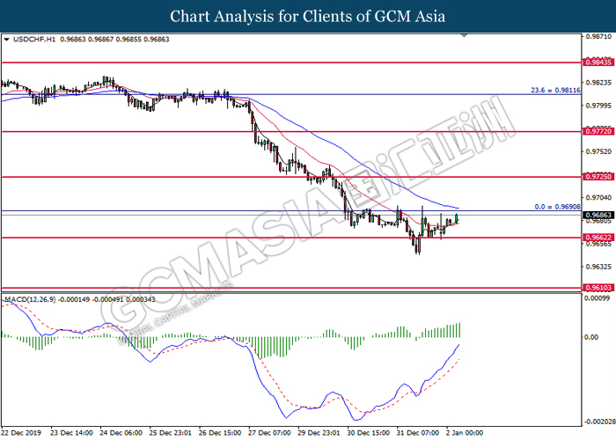Click the 0.98435 red price level label
The width and height of the screenshot is (616, 440).
[598, 62]
